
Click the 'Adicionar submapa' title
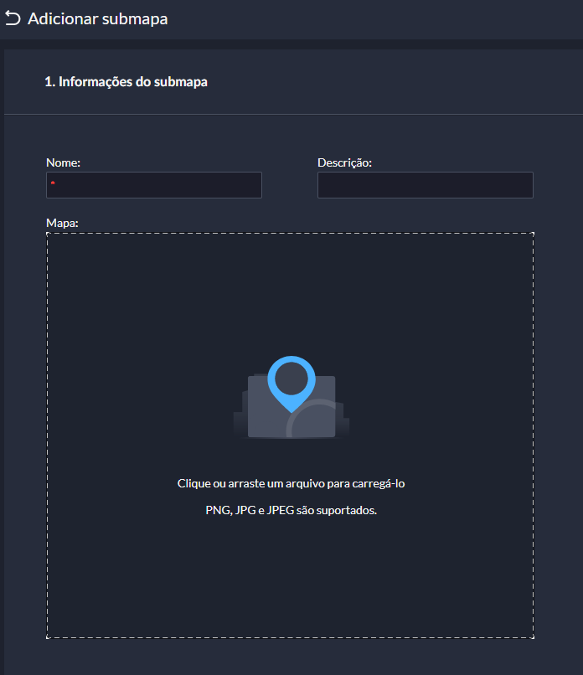click(98, 19)
